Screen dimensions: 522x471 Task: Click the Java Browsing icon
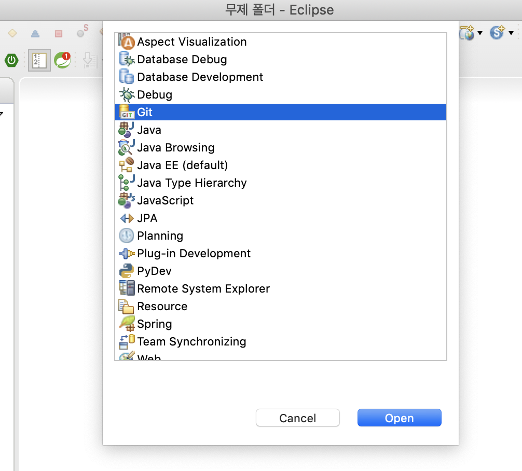pyautogui.click(x=127, y=147)
